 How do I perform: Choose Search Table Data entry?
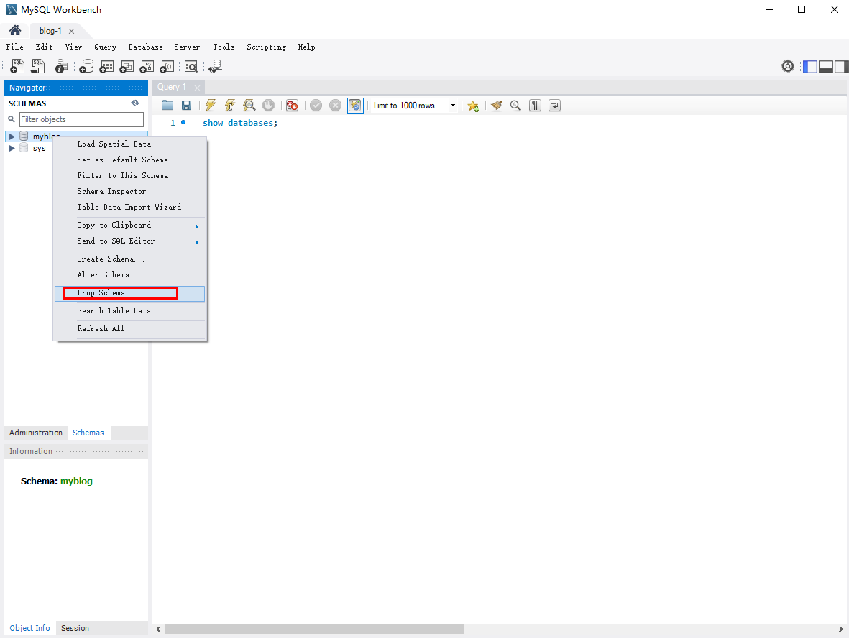tap(130, 310)
